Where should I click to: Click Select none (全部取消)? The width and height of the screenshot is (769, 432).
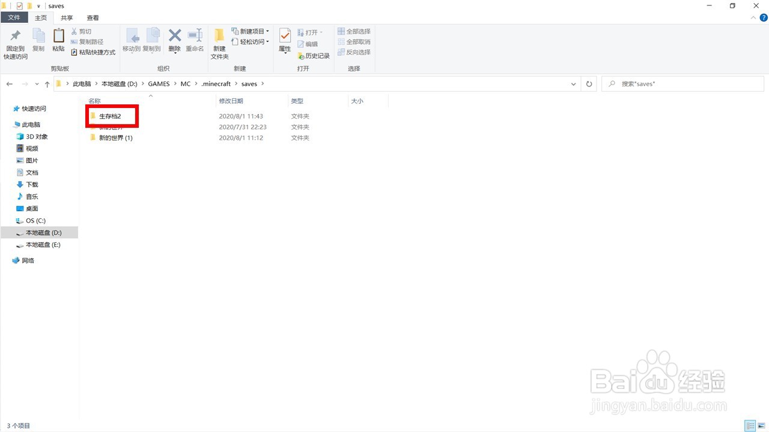(354, 42)
